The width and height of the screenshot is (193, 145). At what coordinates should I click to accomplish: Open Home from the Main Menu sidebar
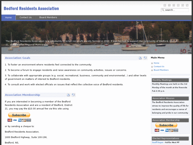[x=156, y=63]
